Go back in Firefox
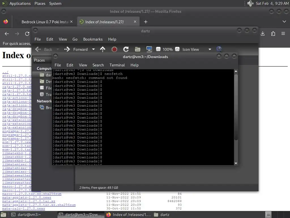 coord(7,34)
